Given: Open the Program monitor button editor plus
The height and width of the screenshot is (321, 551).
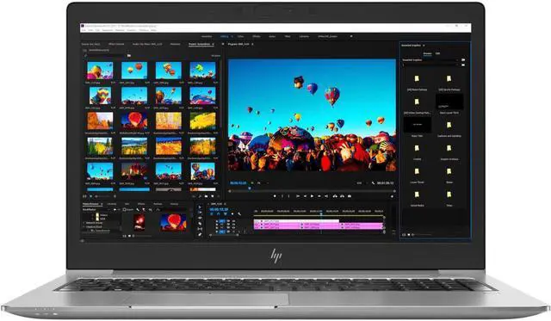Looking at the screenshot, I should pos(393,196).
